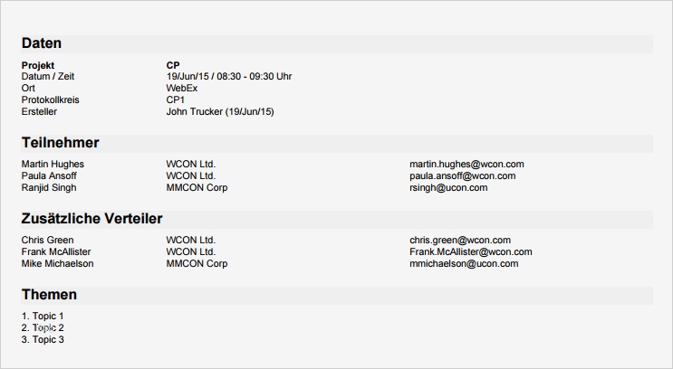This screenshot has height=369, width=673.
Task: Click the Protokollkreis field label
Action: 50,100
